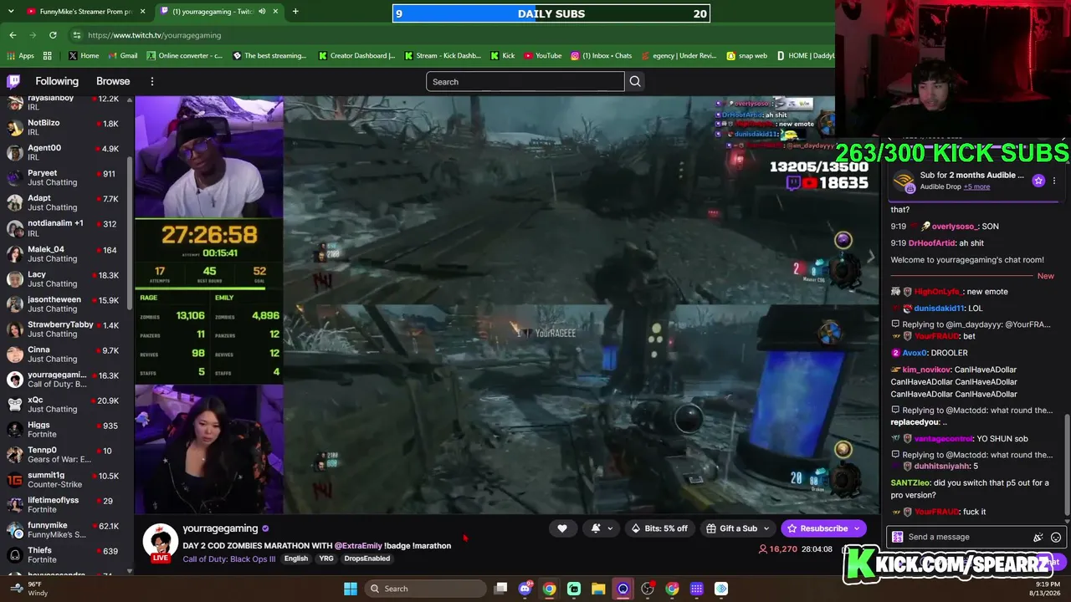Open Chrome from taskbar
This screenshot has width=1071, height=602.
pyautogui.click(x=549, y=589)
